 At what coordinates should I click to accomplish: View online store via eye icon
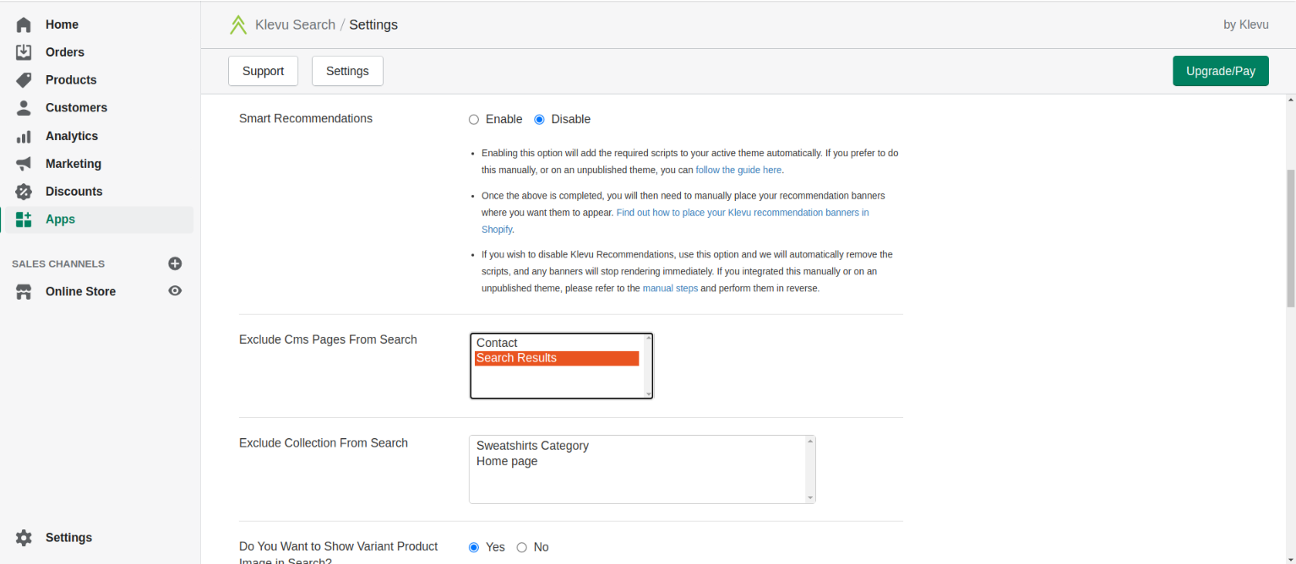175,290
